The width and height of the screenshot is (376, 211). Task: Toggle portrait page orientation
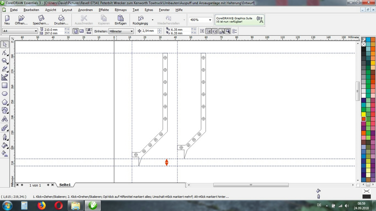(x=76, y=31)
